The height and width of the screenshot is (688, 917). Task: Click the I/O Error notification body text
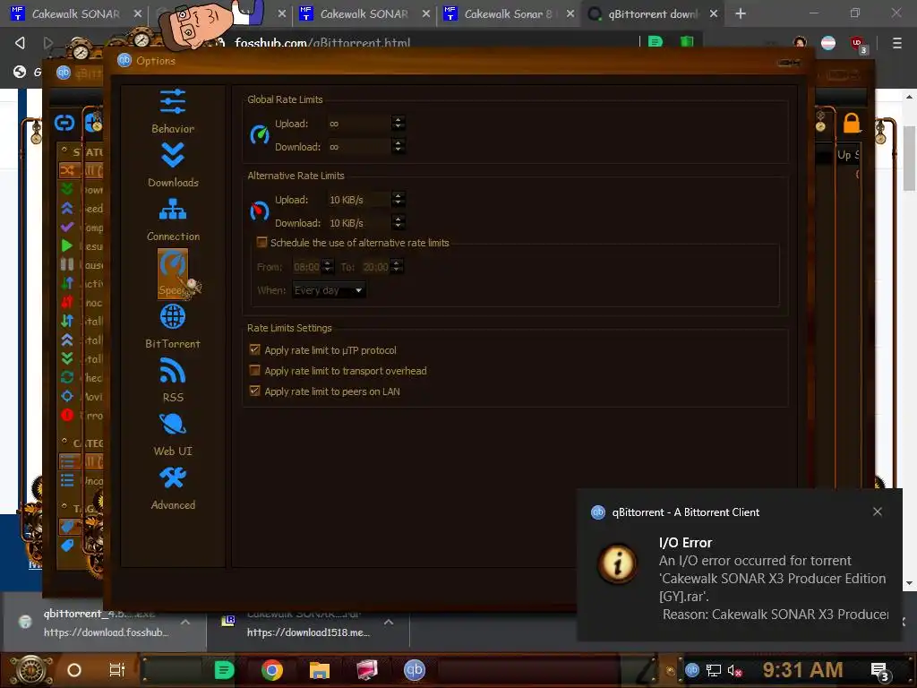click(x=773, y=588)
